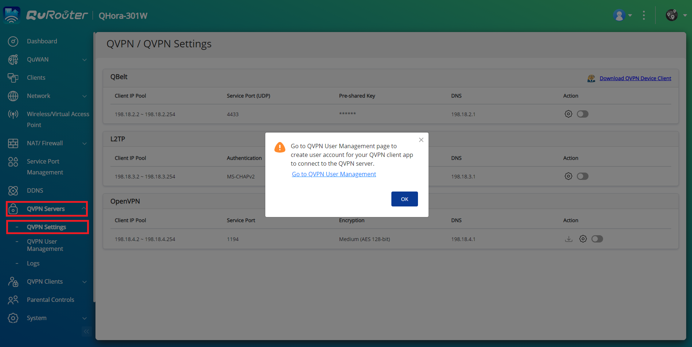Image resolution: width=692 pixels, height=347 pixels.
Task: Open Clients page from sidebar
Action: tap(36, 78)
